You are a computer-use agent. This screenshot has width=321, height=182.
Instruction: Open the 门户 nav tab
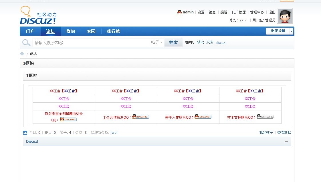click(x=30, y=31)
